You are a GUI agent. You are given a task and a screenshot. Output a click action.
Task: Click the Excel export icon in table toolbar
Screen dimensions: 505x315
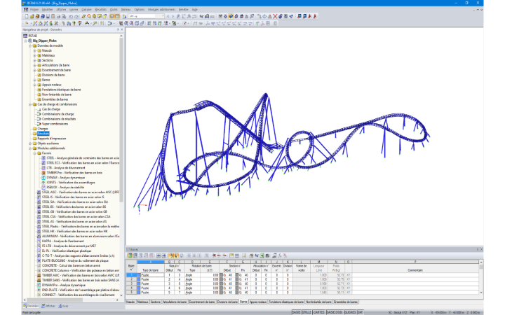(x=262, y=255)
